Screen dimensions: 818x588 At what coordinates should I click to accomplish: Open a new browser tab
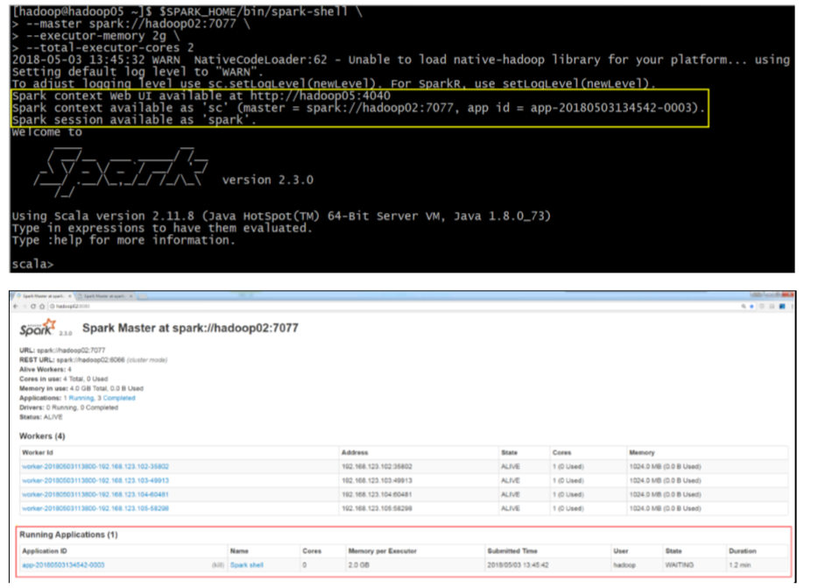click(143, 296)
